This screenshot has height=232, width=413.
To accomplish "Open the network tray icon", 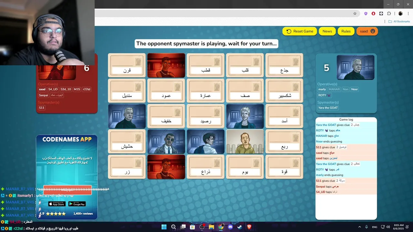I will tap(383, 227).
